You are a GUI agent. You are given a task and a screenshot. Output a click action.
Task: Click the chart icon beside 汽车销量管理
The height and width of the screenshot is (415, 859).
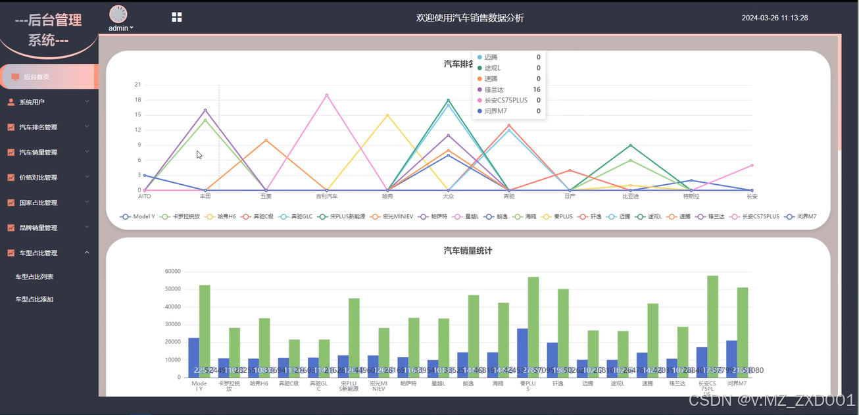(11, 152)
